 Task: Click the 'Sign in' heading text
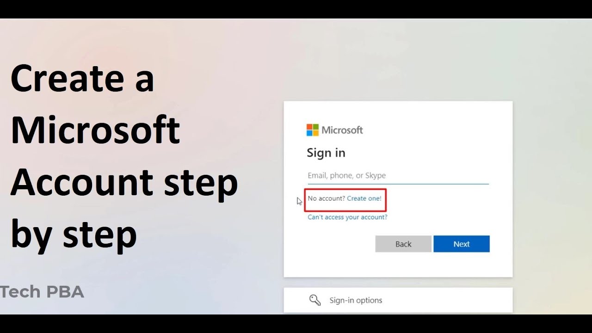click(326, 153)
